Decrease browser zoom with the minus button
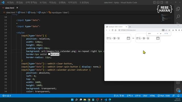 tap(158, 33)
